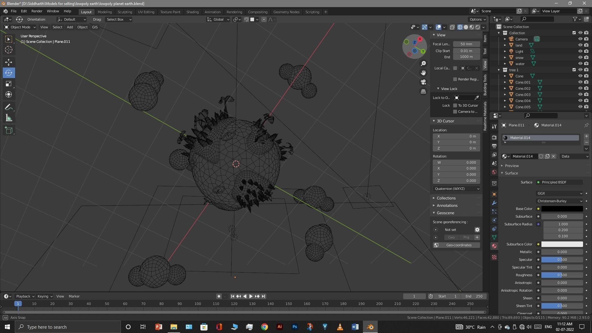Image resolution: width=592 pixels, height=333 pixels.
Task: Jump to the timeline end button
Action: [x=263, y=296]
